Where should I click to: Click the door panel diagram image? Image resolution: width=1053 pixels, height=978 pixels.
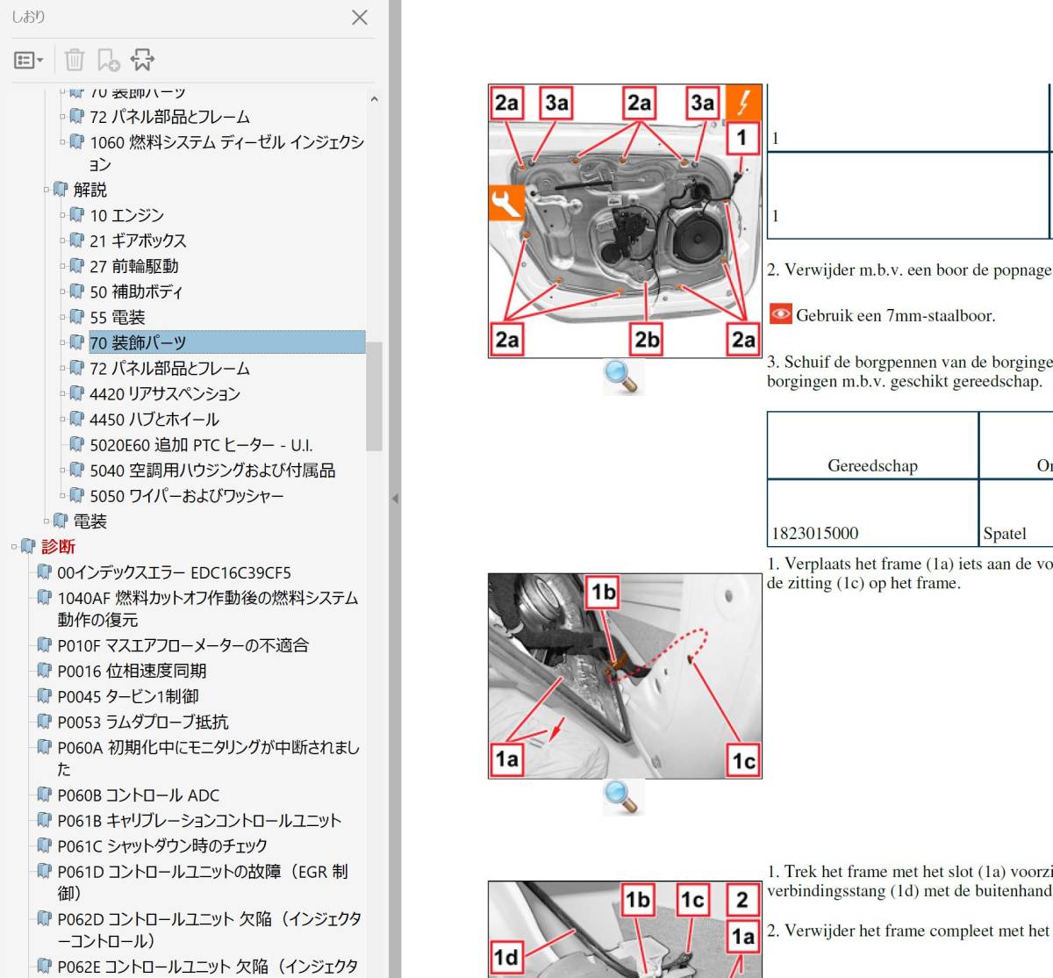point(625,221)
